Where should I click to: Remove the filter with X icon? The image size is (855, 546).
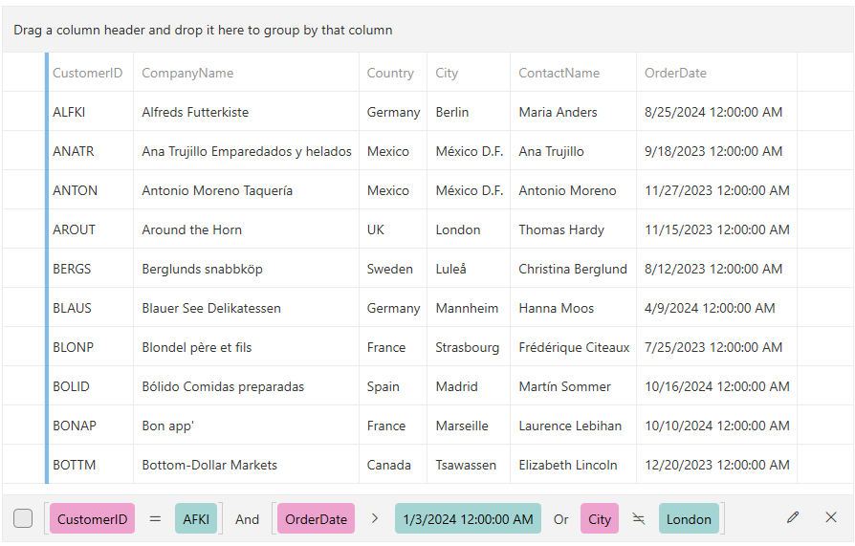pos(831,517)
